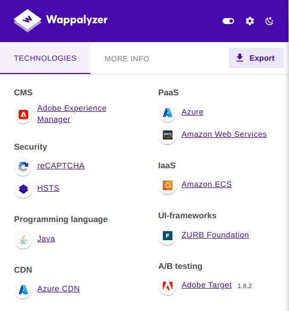Click the CMS category heading
The width and height of the screenshot is (289, 311).
click(x=23, y=93)
